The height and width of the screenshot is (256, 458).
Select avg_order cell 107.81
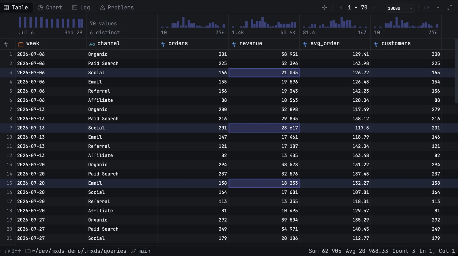[335, 192]
